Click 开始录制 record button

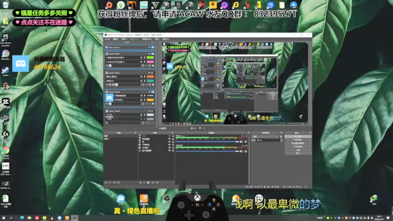point(298,140)
